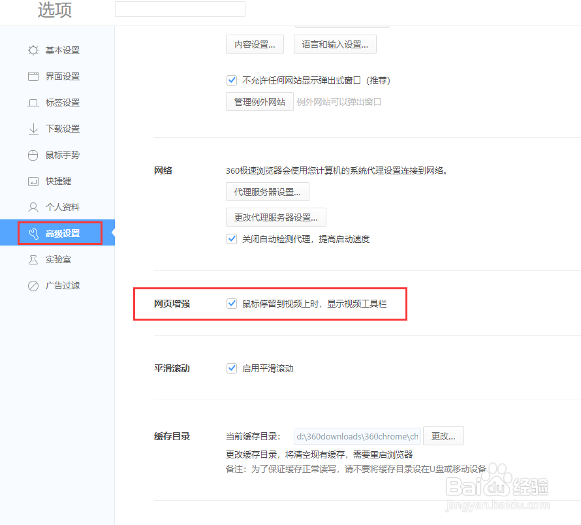
Task: Click the 平滑滚动 section label
Action: [172, 368]
